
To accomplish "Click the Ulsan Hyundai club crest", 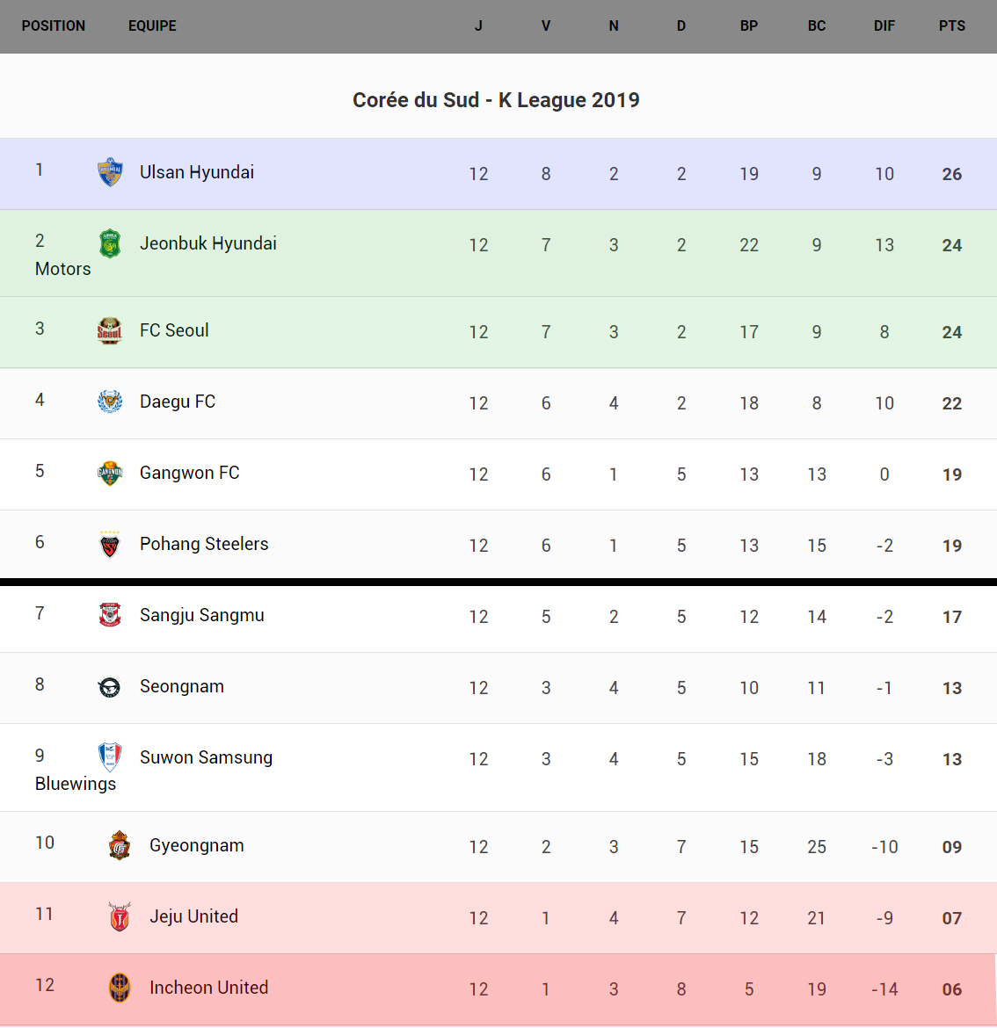I will click(x=110, y=172).
